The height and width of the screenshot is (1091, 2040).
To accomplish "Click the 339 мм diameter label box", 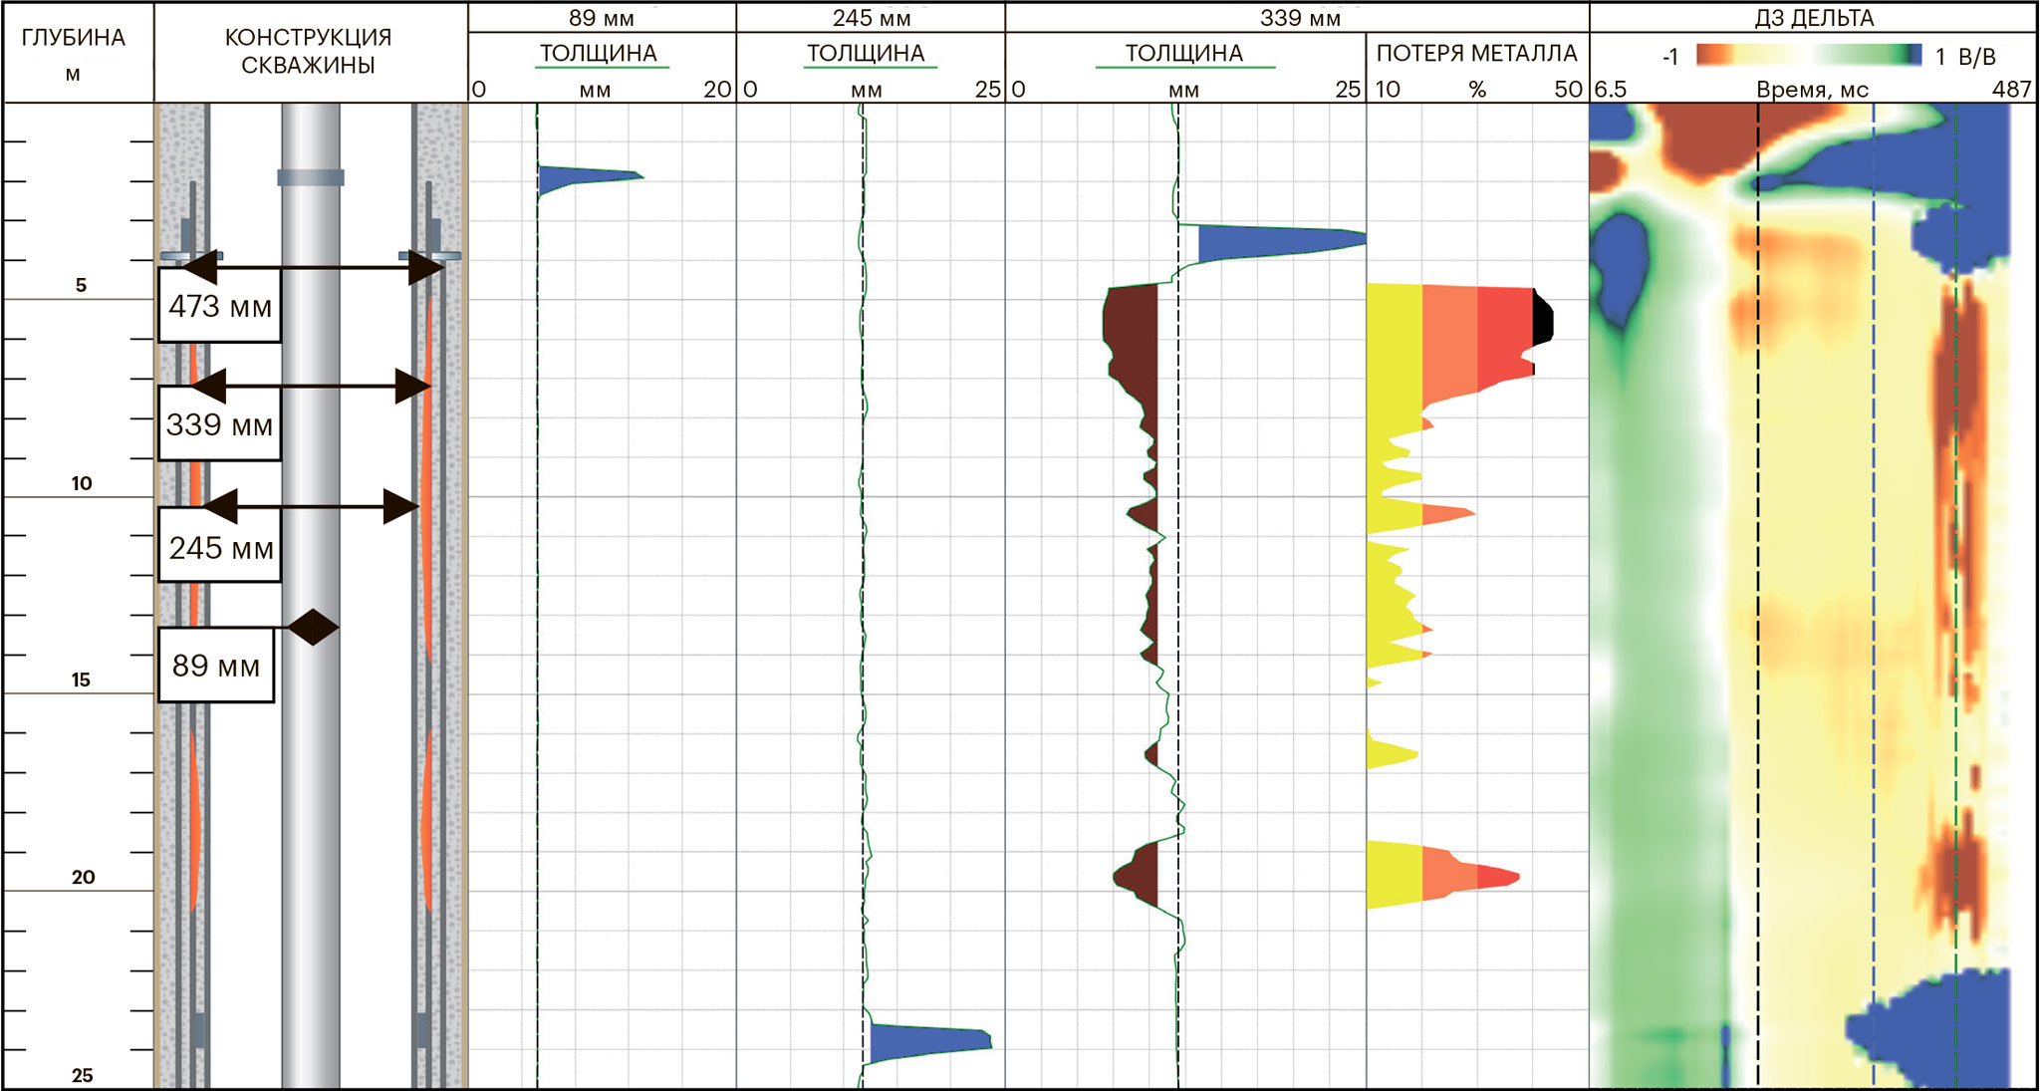I will (x=219, y=425).
